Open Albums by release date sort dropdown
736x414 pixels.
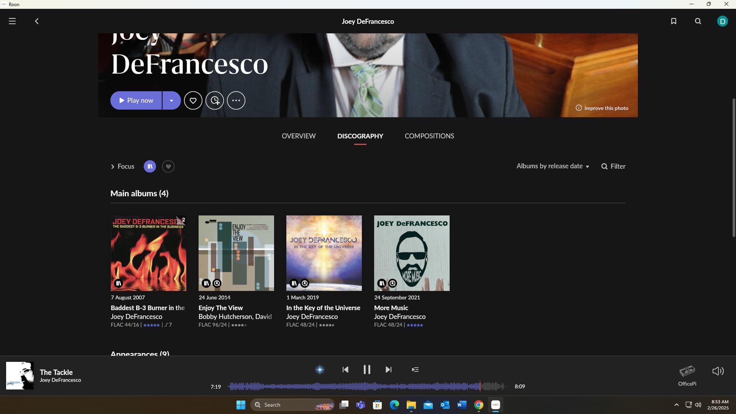tap(553, 166)
